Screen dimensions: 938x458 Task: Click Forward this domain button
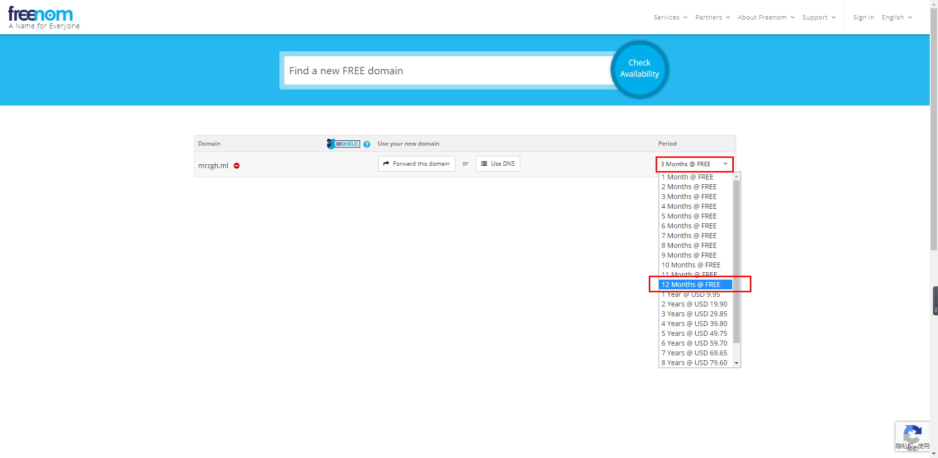416,164
